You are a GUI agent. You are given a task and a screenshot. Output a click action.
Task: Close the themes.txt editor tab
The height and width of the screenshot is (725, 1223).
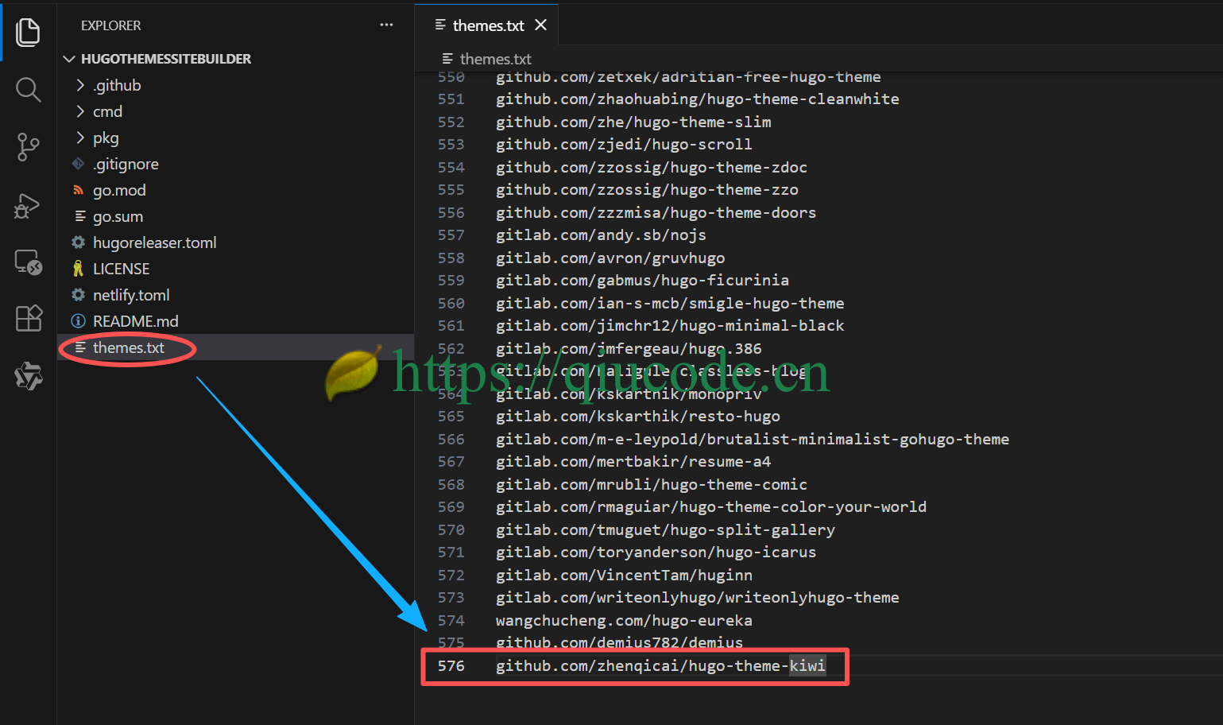[x=541, y=25]
